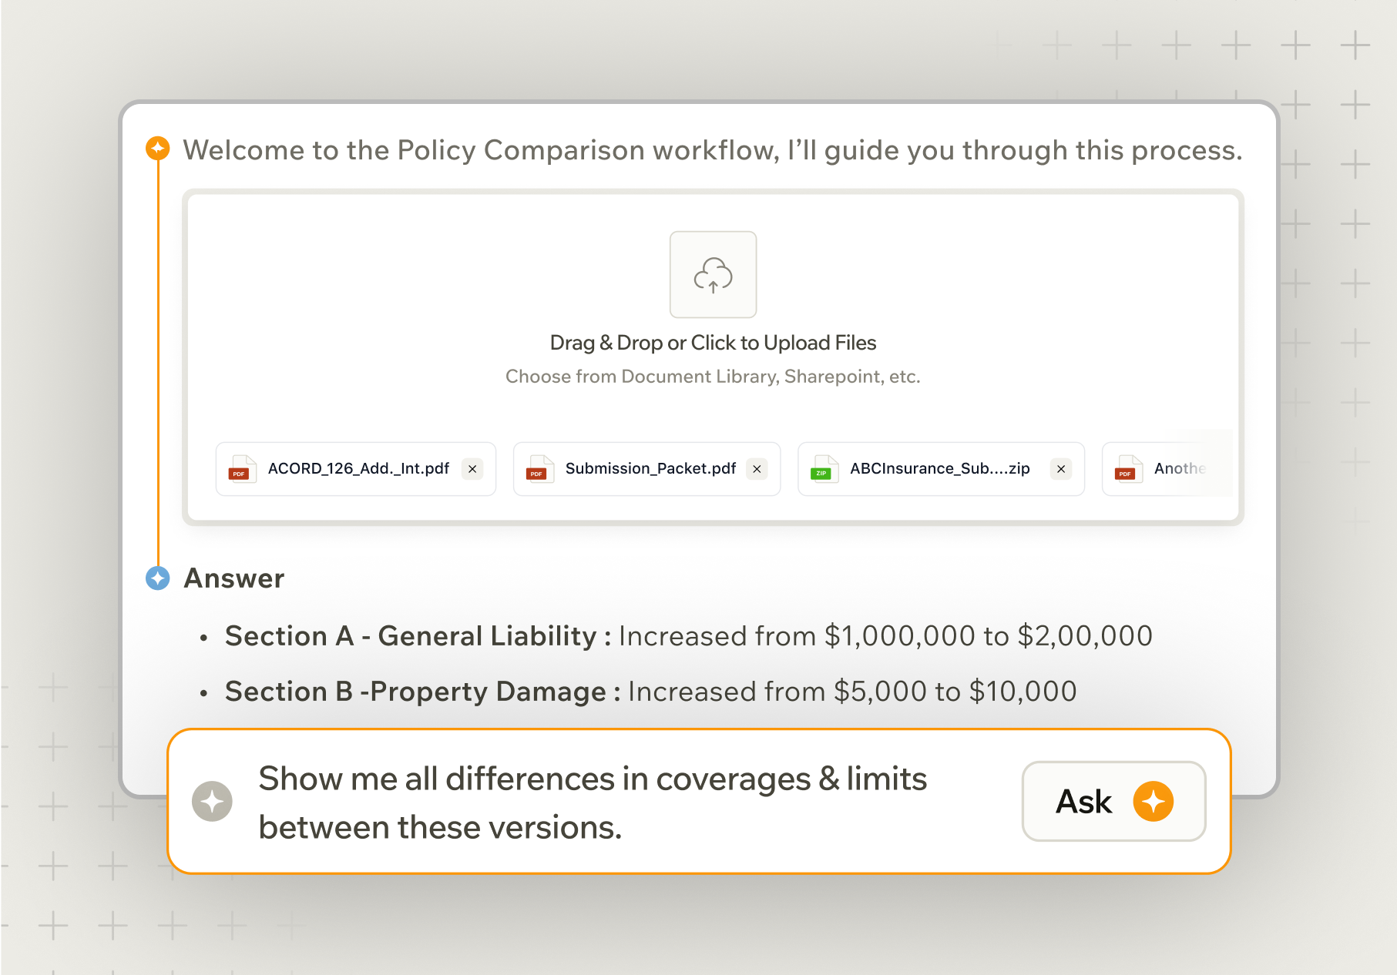Click the gray sparkle icon in prompt box
1397x975 pixels.
[x=212, y=802]
